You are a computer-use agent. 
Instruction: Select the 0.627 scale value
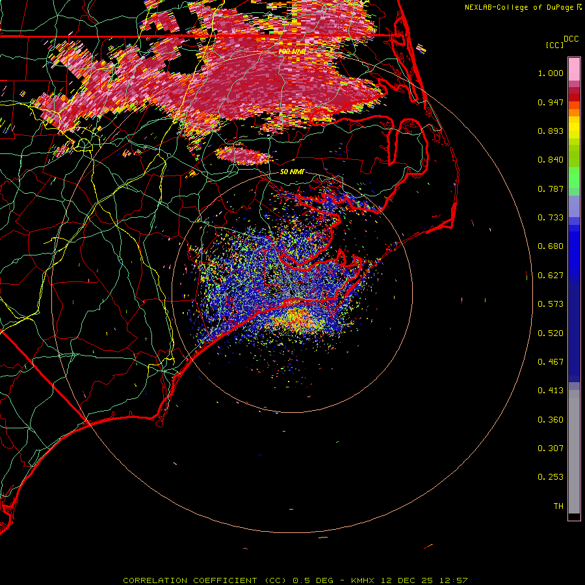pos(551,276)
